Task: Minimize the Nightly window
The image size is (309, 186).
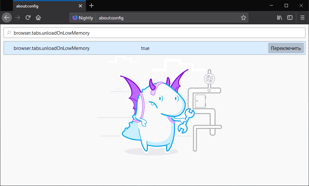Action: 271,6
